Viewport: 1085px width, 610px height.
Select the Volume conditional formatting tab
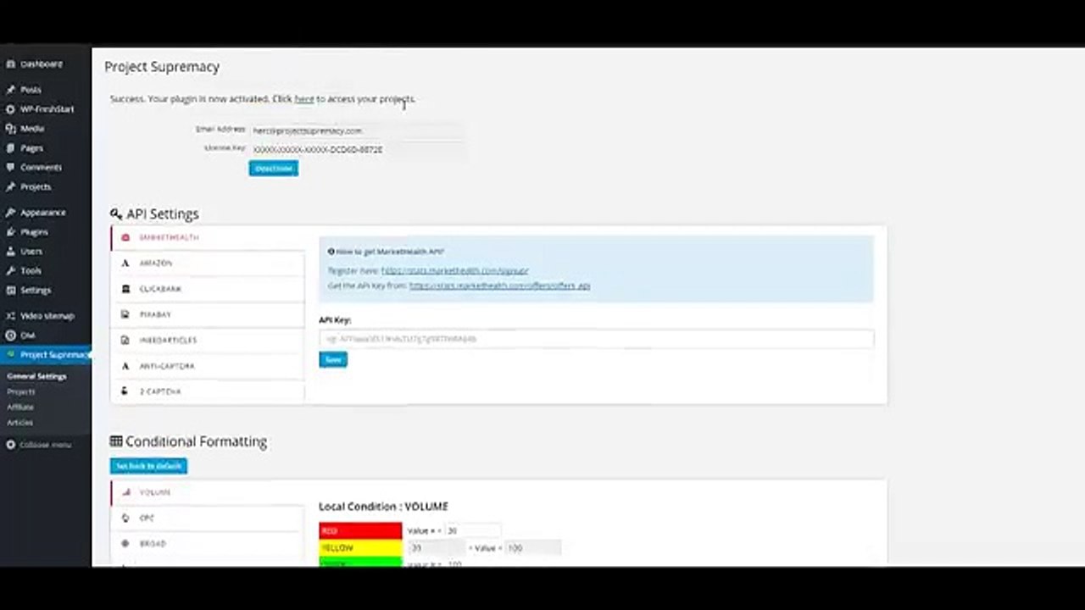tap(207, 492)
